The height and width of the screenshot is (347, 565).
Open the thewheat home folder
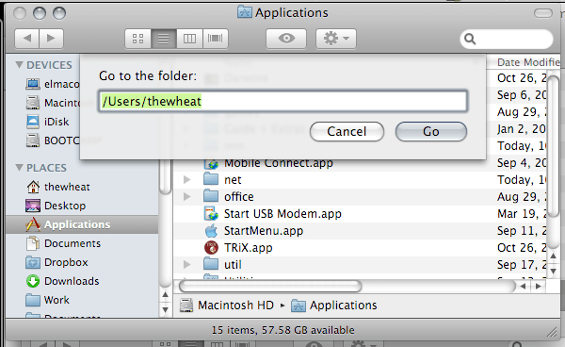[x=57, y=187]
